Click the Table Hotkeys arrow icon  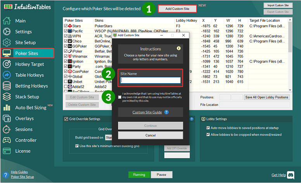[x=7, y=75]
